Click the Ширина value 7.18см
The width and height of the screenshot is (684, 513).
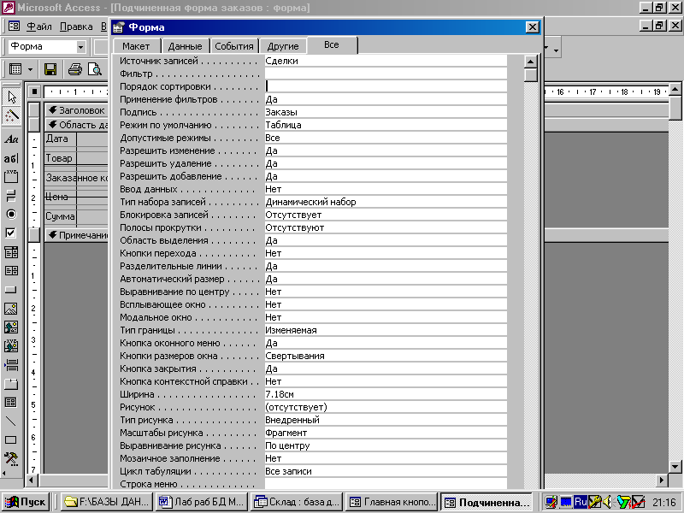point(386,394)
